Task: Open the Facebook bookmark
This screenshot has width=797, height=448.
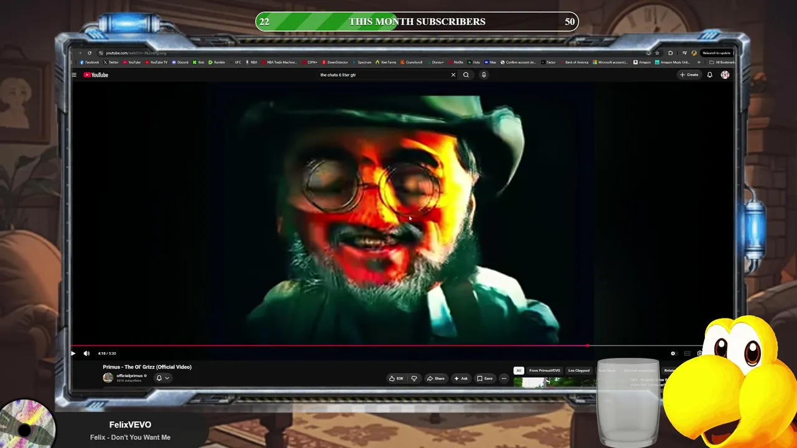Action: [90, 62]
